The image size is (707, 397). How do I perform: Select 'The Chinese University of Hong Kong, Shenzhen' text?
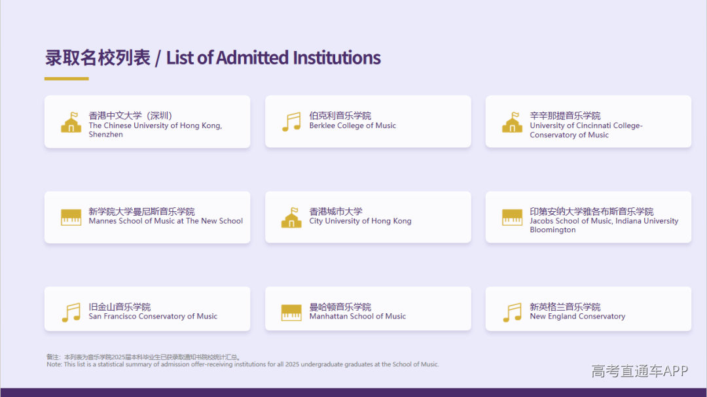[x=155, y=129]
